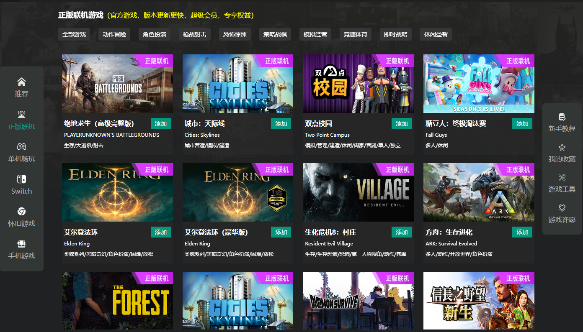Filter by 竞速体育 category
This screenshot has height=332, width=583.
tap(356, 34)
